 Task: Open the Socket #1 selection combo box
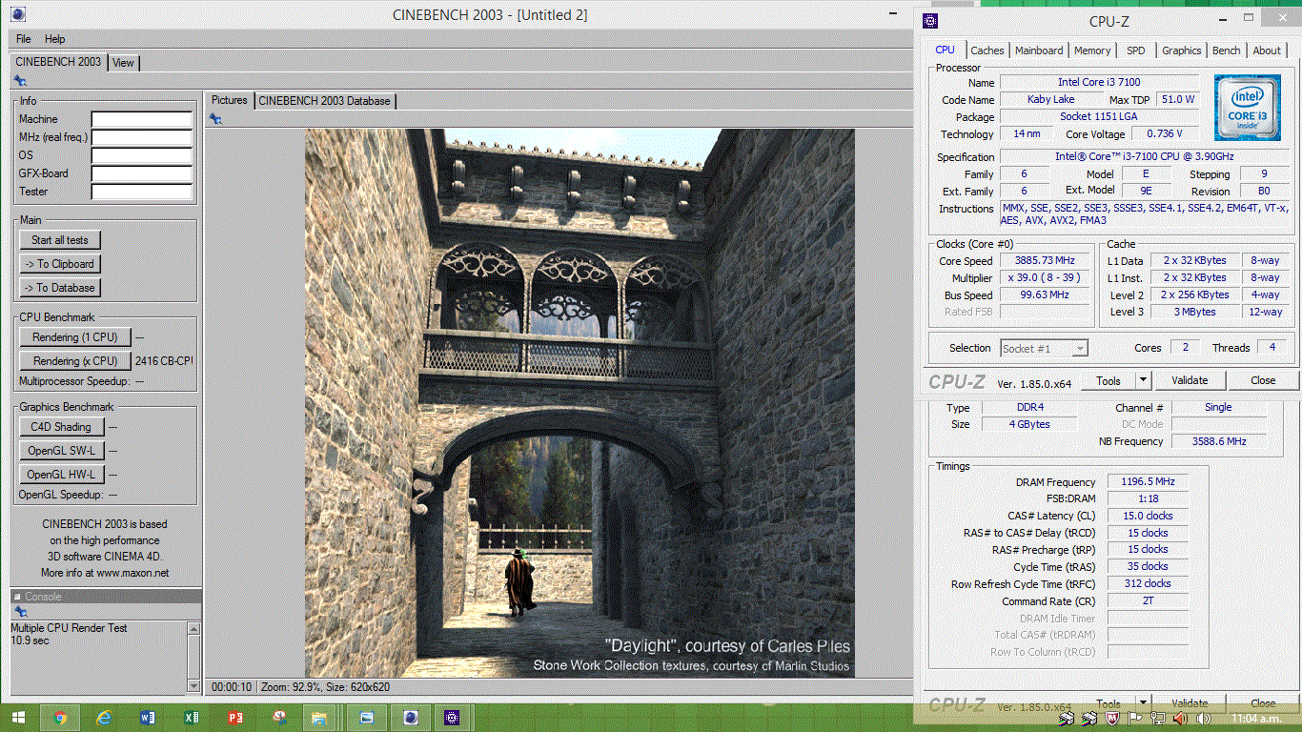1044,349
